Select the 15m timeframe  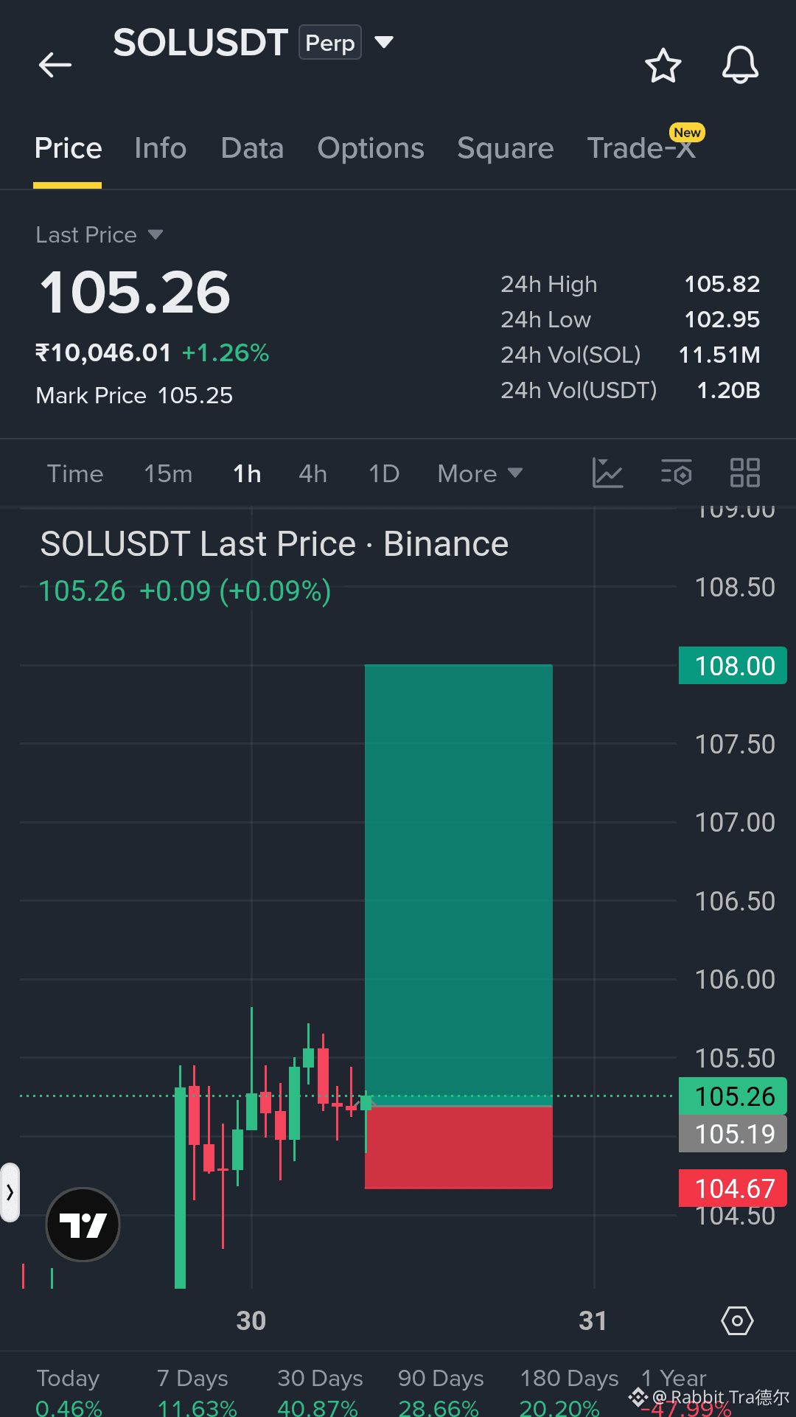coord(168,473)
